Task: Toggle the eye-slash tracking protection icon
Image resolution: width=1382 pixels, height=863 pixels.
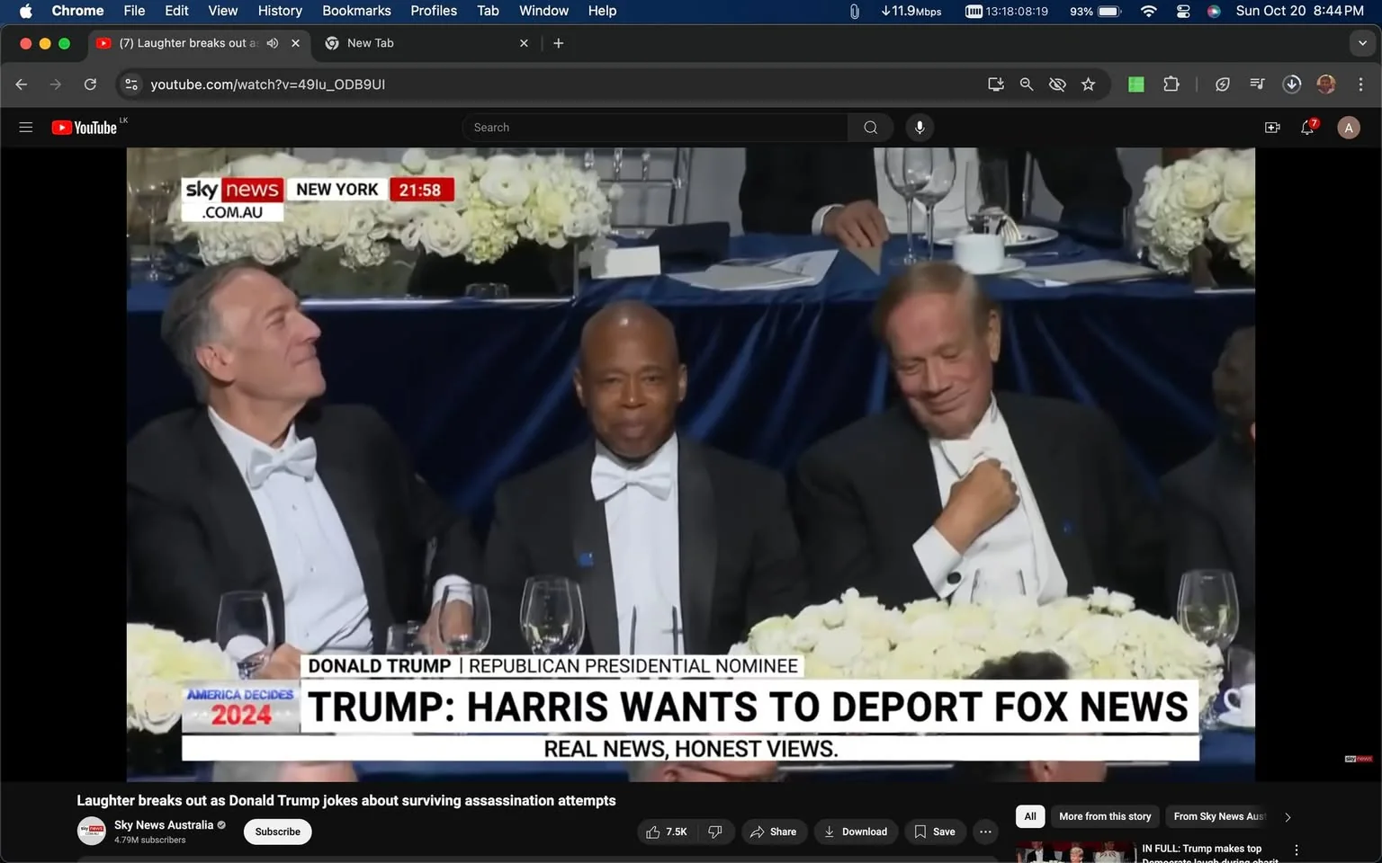Action: pos(1058,85)
